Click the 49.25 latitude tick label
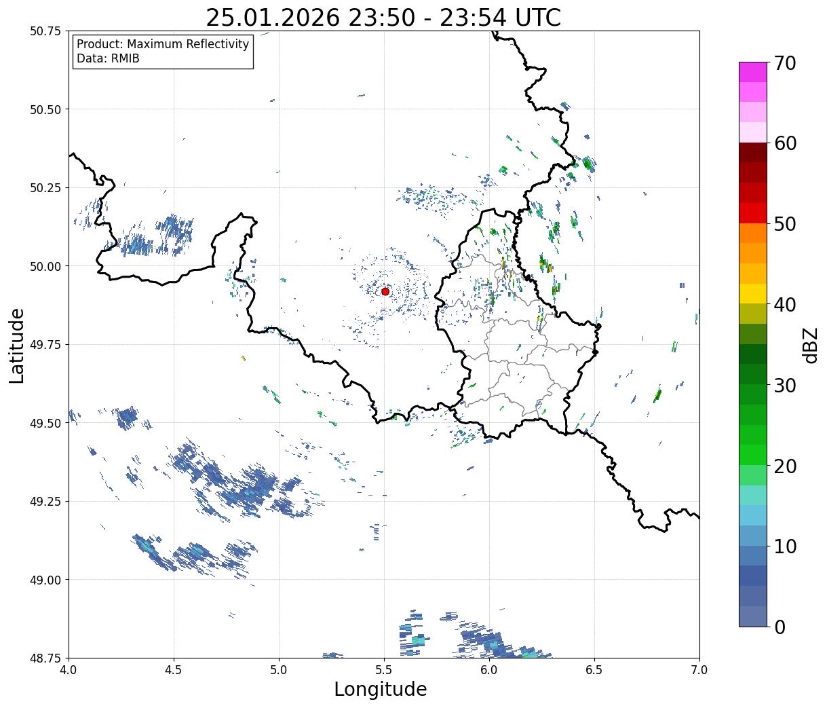The width and height of the screenshot is (827, 706). coord(46,502)
